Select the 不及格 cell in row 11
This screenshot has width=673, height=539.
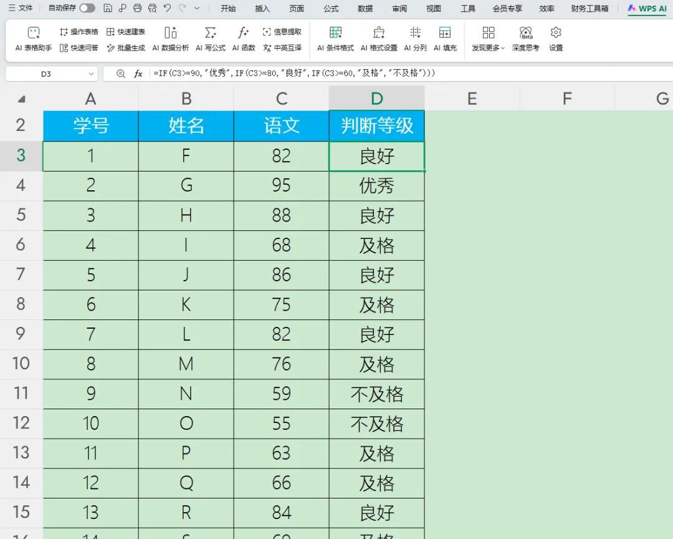377,394
